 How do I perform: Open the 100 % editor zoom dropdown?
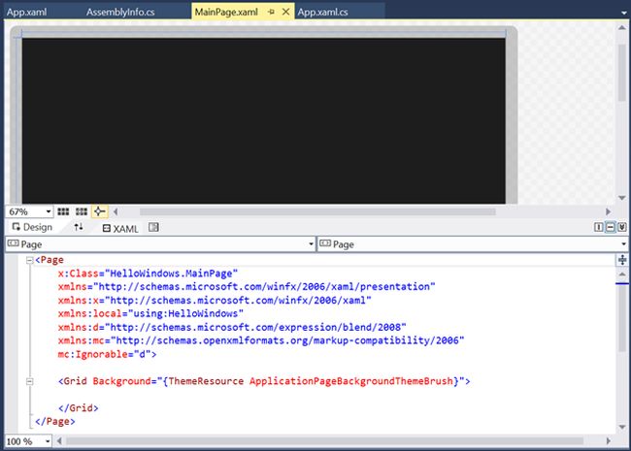(x=48, y=441)
